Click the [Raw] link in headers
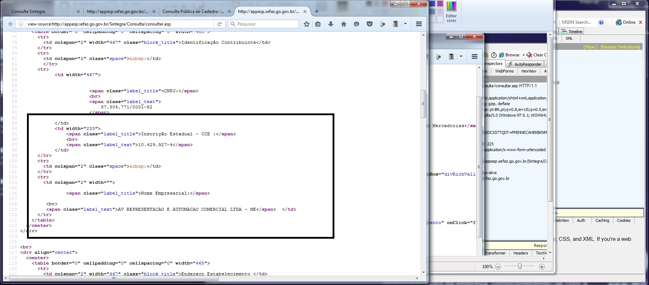 (x=590, y=47)
